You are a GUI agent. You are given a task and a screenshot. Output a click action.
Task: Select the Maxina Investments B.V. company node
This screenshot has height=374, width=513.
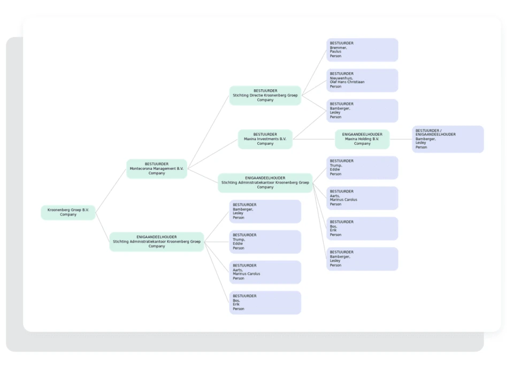pyautogui.click(x=265, y=139)
